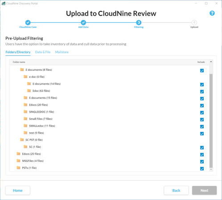Click folder icon beside Edocs (25 files)
Image resolution: width=222 pixels, height=200 pixels.
18,154
